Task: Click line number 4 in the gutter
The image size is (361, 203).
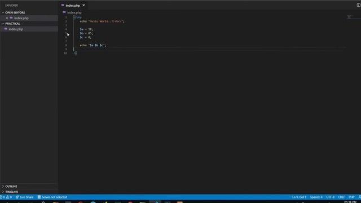Action: (66, 29)
